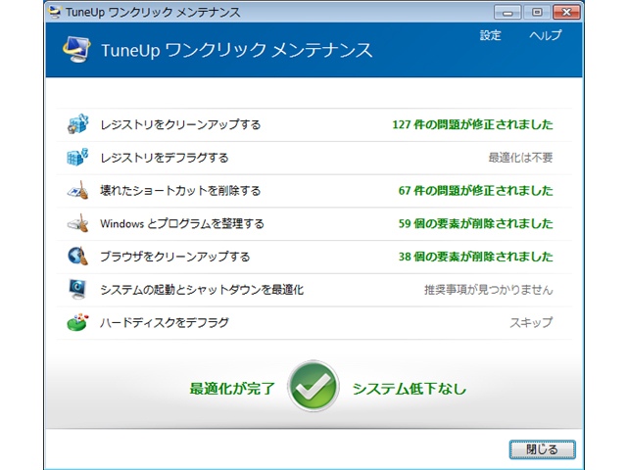Click the registry cleanup cubes icon
The width and height of the screenshot is (627, 470).
click(x=77, y=124)
